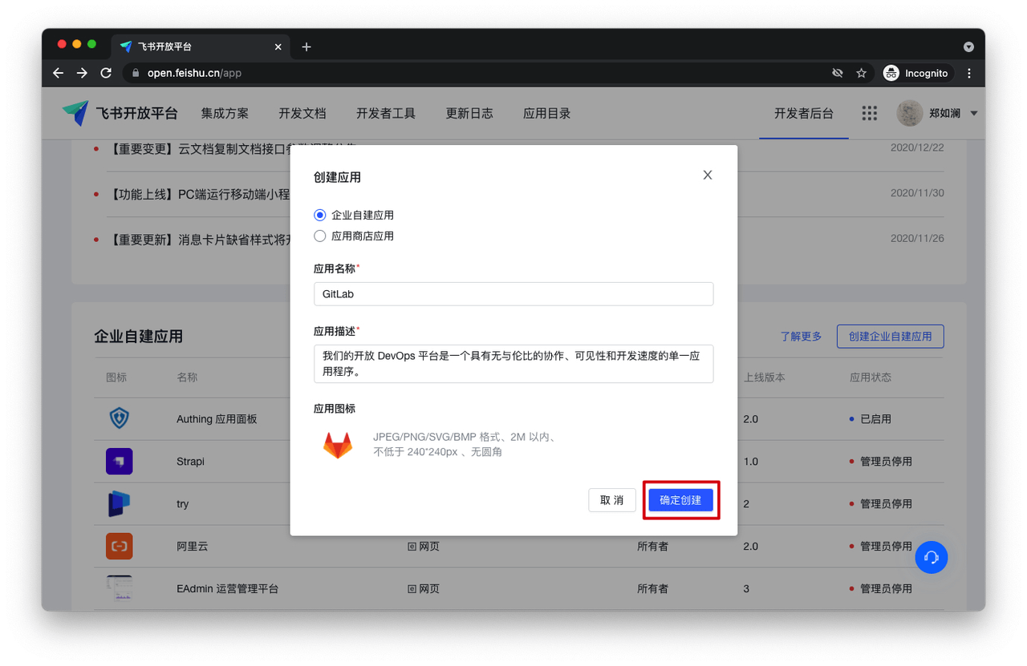The image size is (1027, 666).
Task: Click the 应用名称 input field
Action: point(513,293)
